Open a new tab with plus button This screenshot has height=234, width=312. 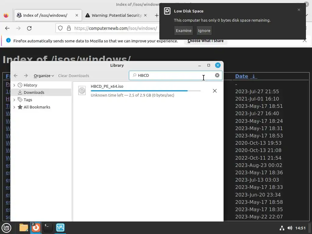157,15
